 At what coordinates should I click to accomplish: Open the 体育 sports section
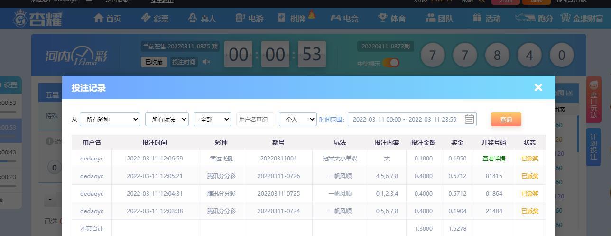tap(392, 18)
